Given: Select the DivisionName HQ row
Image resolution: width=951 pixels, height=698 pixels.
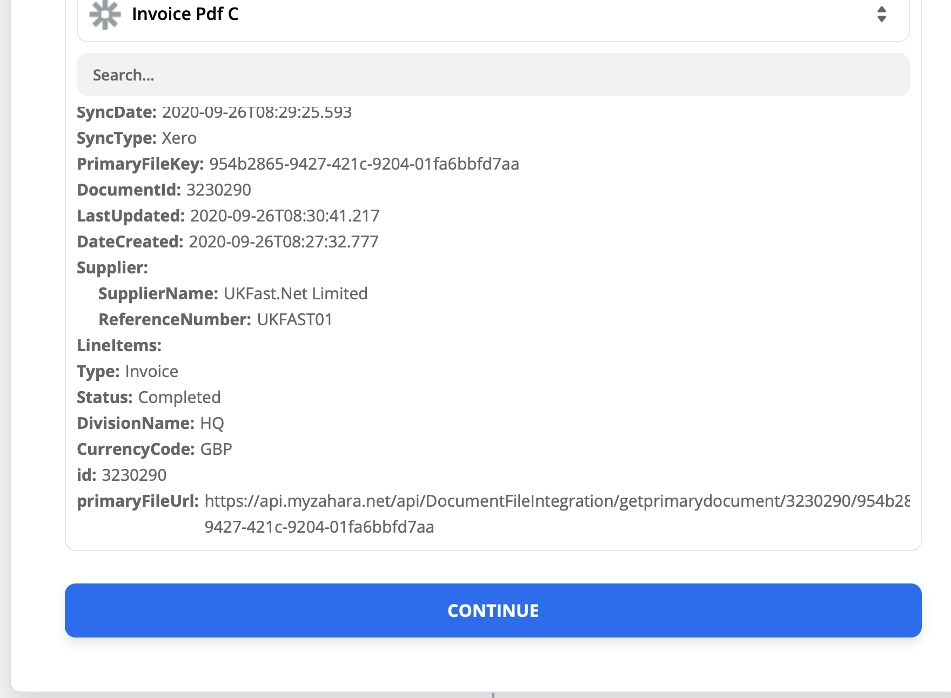Looking at the screenshot, I should click(x=150, y=423).
